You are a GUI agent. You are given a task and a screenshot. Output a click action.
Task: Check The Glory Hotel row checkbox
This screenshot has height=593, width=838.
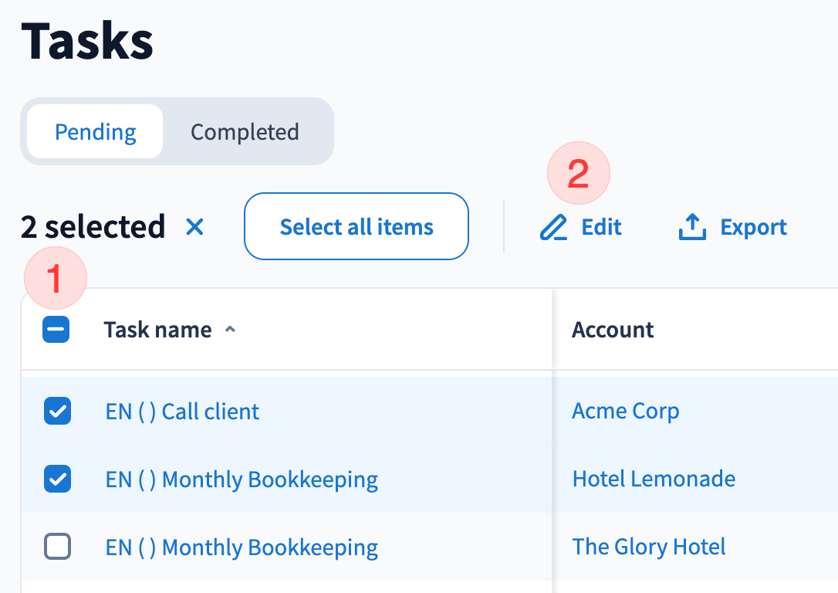pyautogui.click(x=57, y=547)
